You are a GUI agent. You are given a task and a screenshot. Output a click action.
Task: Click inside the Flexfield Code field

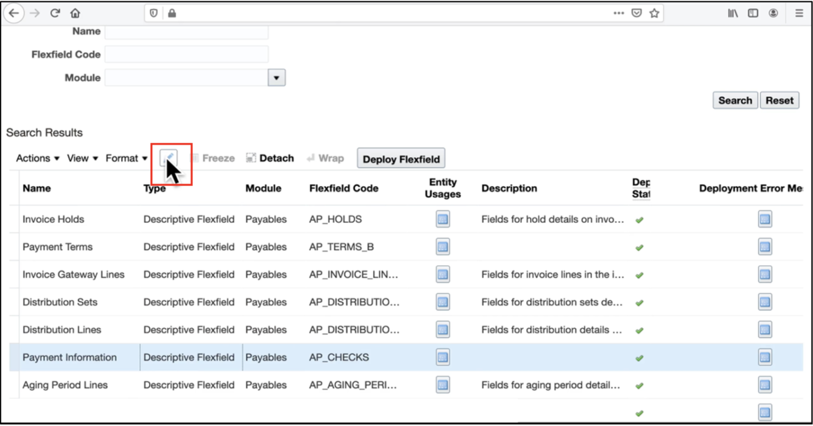coord(186,54)
